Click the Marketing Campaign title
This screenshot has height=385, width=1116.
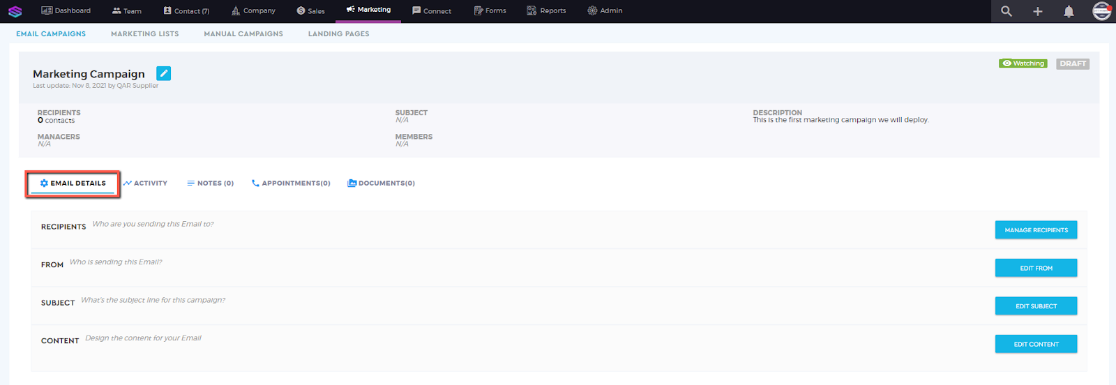tap(89, 74)
